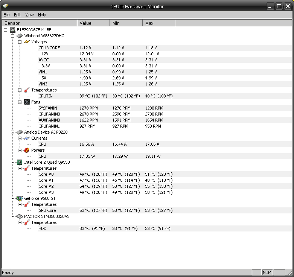
Task: Collapse the Voltages group
Action: point(20,42)
